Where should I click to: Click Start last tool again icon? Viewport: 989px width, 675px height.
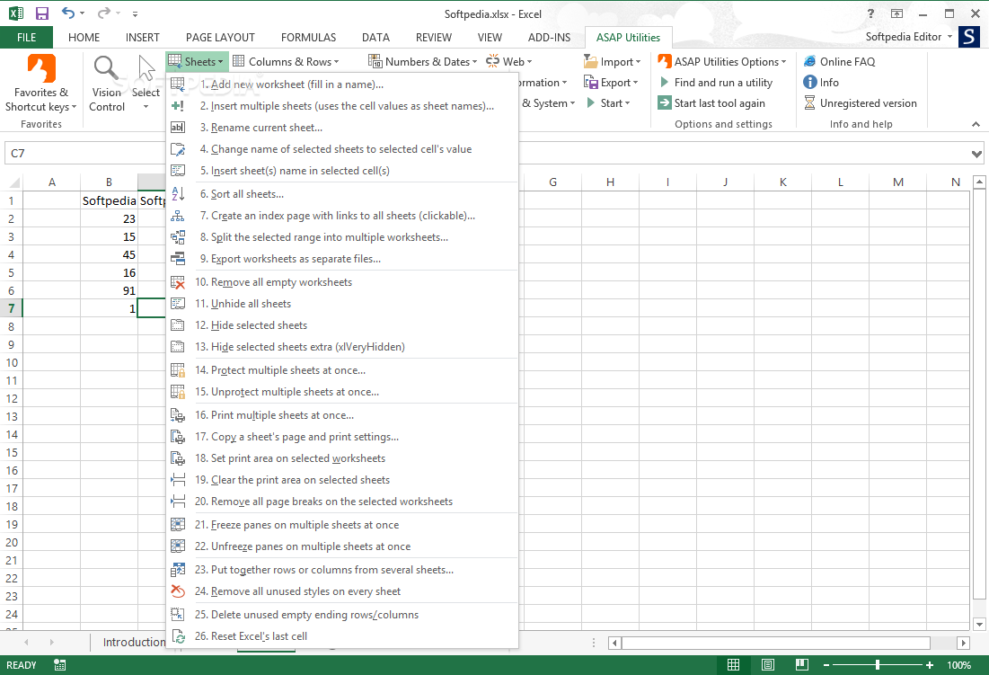click(x=664, y=102)
